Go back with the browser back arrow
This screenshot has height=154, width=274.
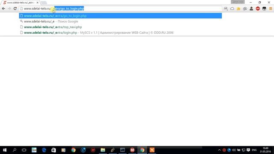(3, 9)
